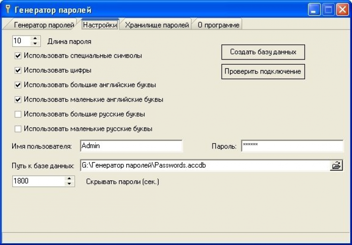Increase password length with up arrow
Viewport: 352px width, 245px height.
(x=36, y=38)
